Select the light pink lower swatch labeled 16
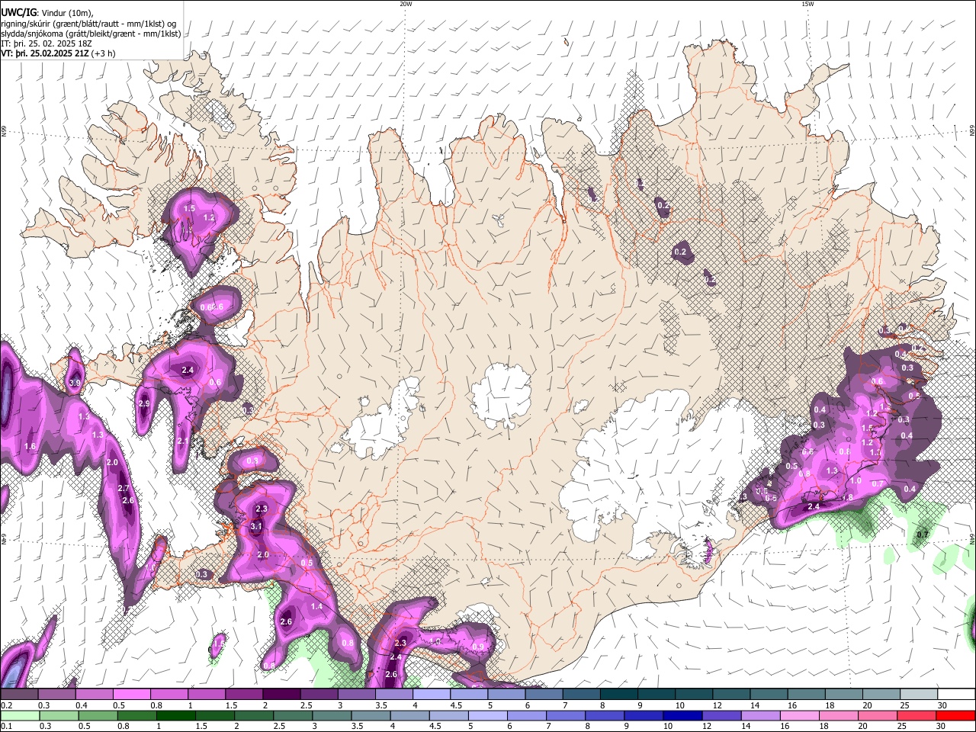The image size is (976, 732). click(800, 715)
